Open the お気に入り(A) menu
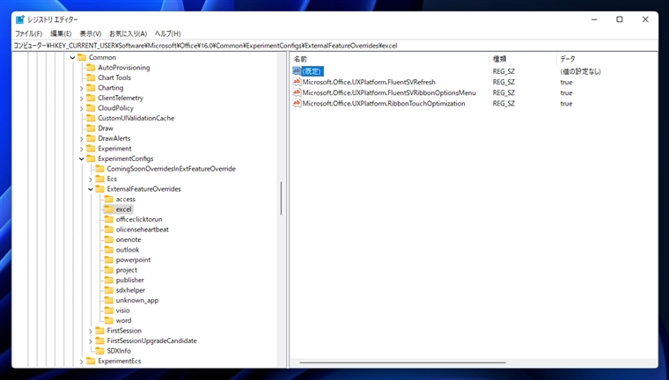The height and width of the screenshot is (380, 669). coord(128,33)
